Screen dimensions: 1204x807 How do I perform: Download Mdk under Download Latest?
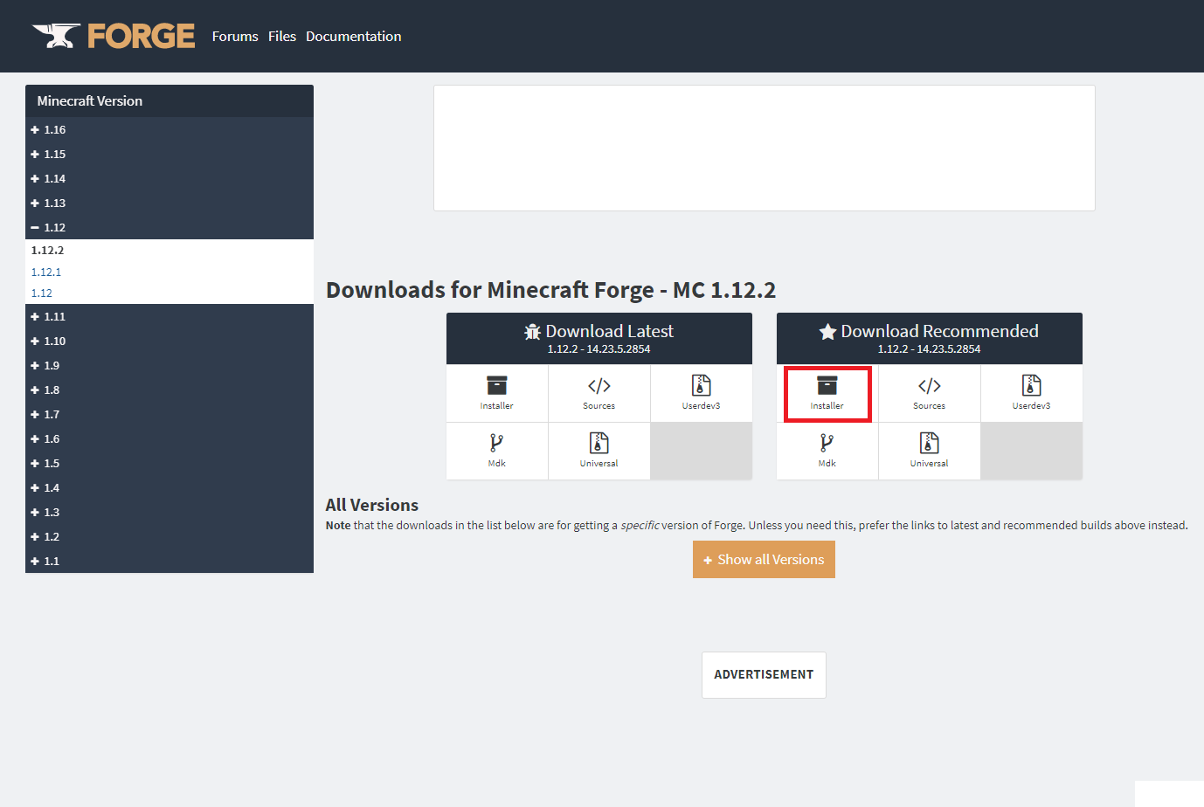[x=496, y=451]
